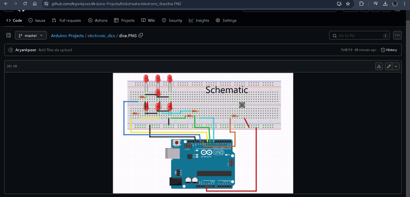The image size is (410, 197).
Task: Open the History of this file
Action: tap(389, 50)
